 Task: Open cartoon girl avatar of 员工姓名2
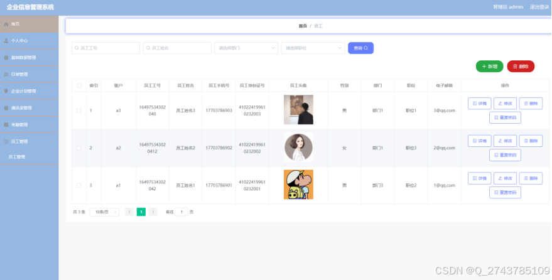[x=298, y=148]
